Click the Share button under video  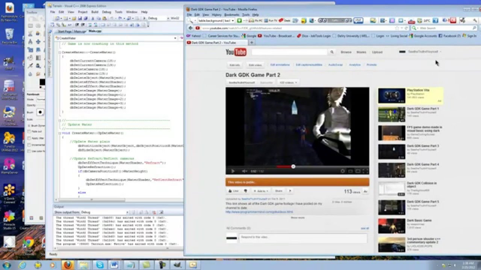tap(278, 191)
